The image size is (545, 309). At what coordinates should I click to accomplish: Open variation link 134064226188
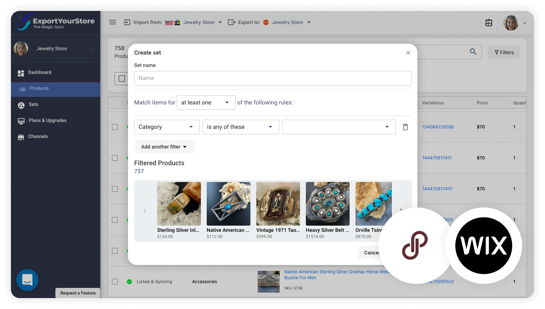pos(438,127)
